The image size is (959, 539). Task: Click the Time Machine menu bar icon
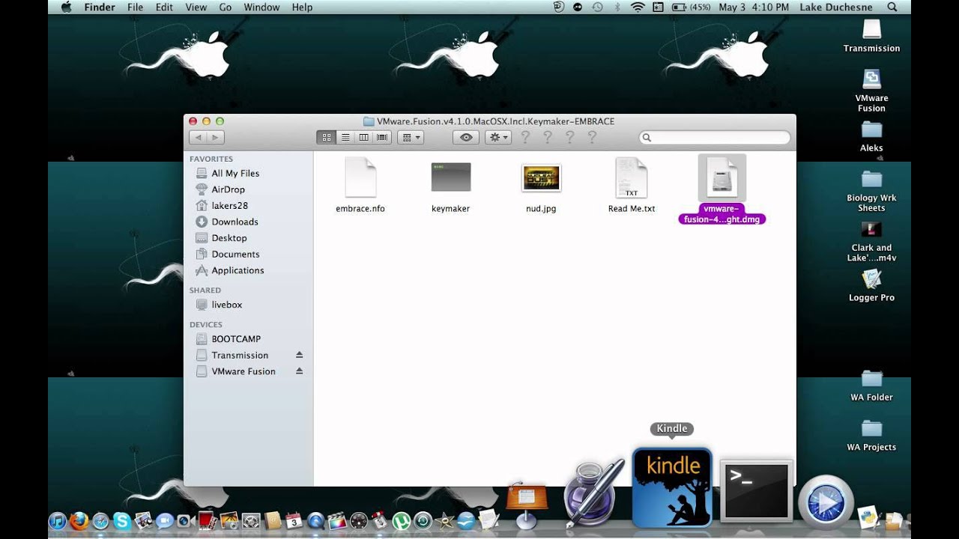597,7
